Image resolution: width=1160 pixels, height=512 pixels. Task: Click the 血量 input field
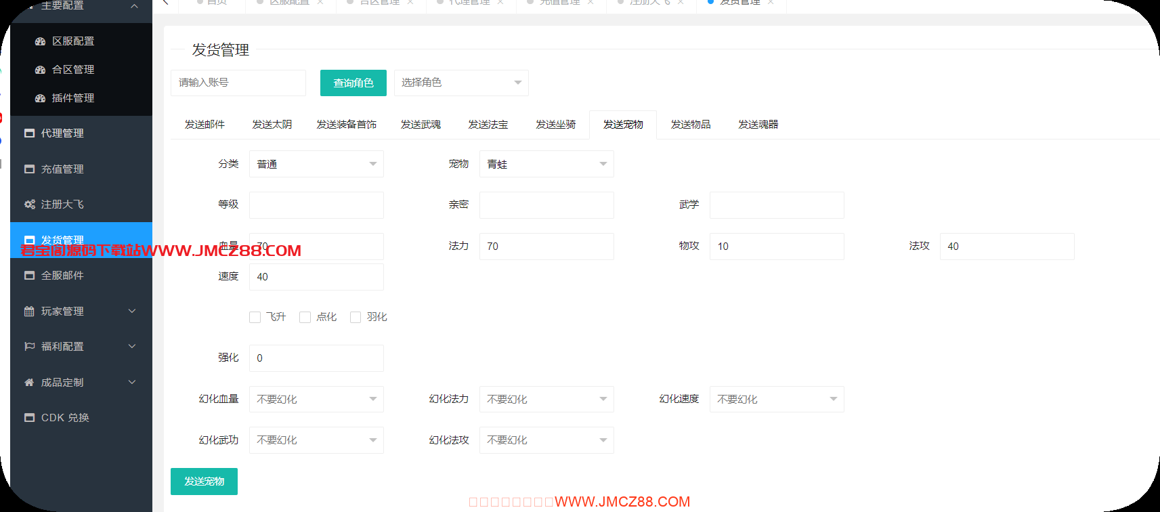click(316, 247)
